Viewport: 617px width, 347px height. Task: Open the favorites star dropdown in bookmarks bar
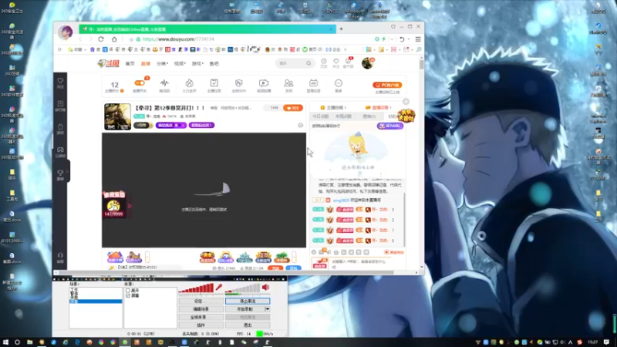pos(77,49)
